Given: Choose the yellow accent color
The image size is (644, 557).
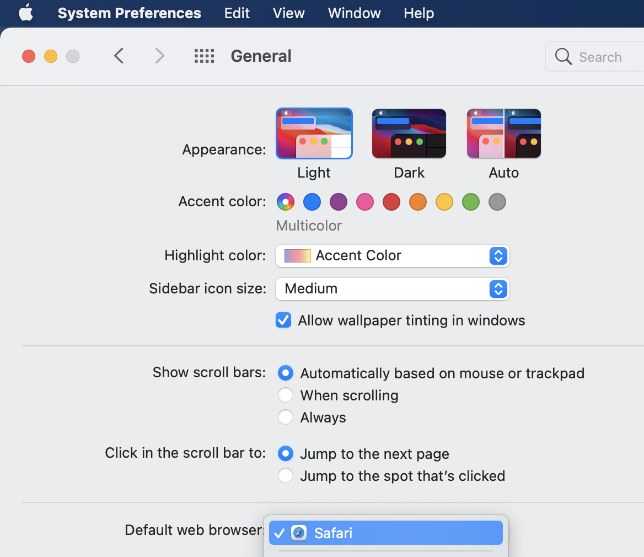Looking at the screenshot, I should [x=444, y=202].
